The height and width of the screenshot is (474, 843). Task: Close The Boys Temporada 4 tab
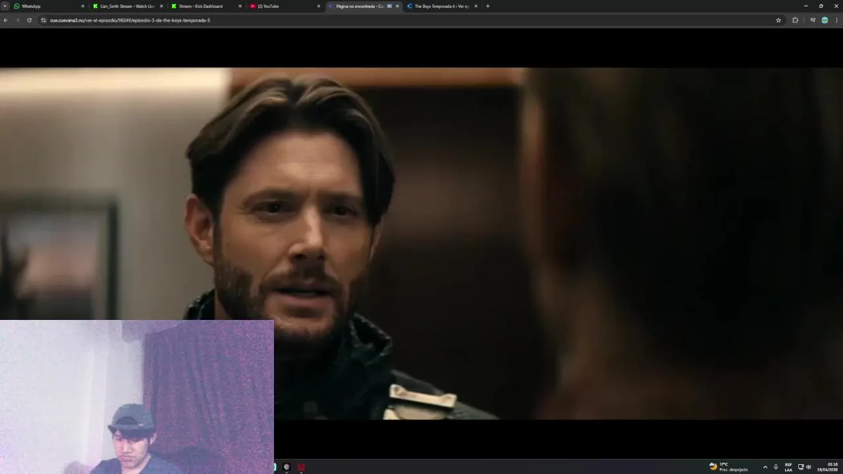tap(476, 6)
